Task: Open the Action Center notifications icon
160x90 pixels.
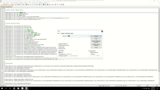Action: 157,88
